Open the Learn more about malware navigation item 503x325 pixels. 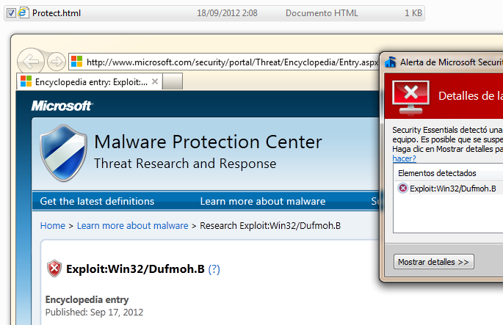point(262,201)
